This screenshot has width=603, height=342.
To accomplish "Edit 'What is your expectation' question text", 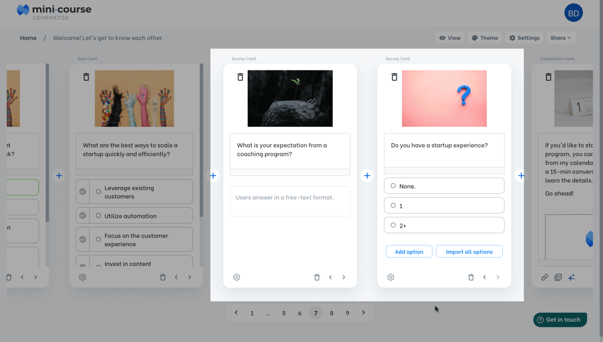I will tap(290, 151).
